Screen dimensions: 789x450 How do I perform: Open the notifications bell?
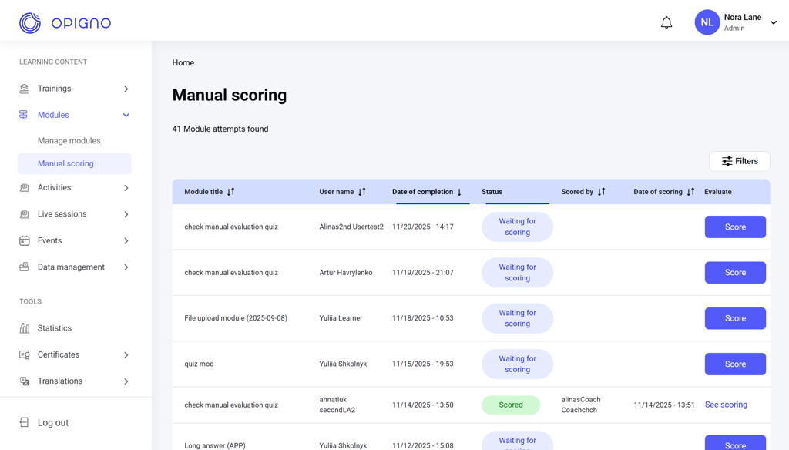[666, 22]
